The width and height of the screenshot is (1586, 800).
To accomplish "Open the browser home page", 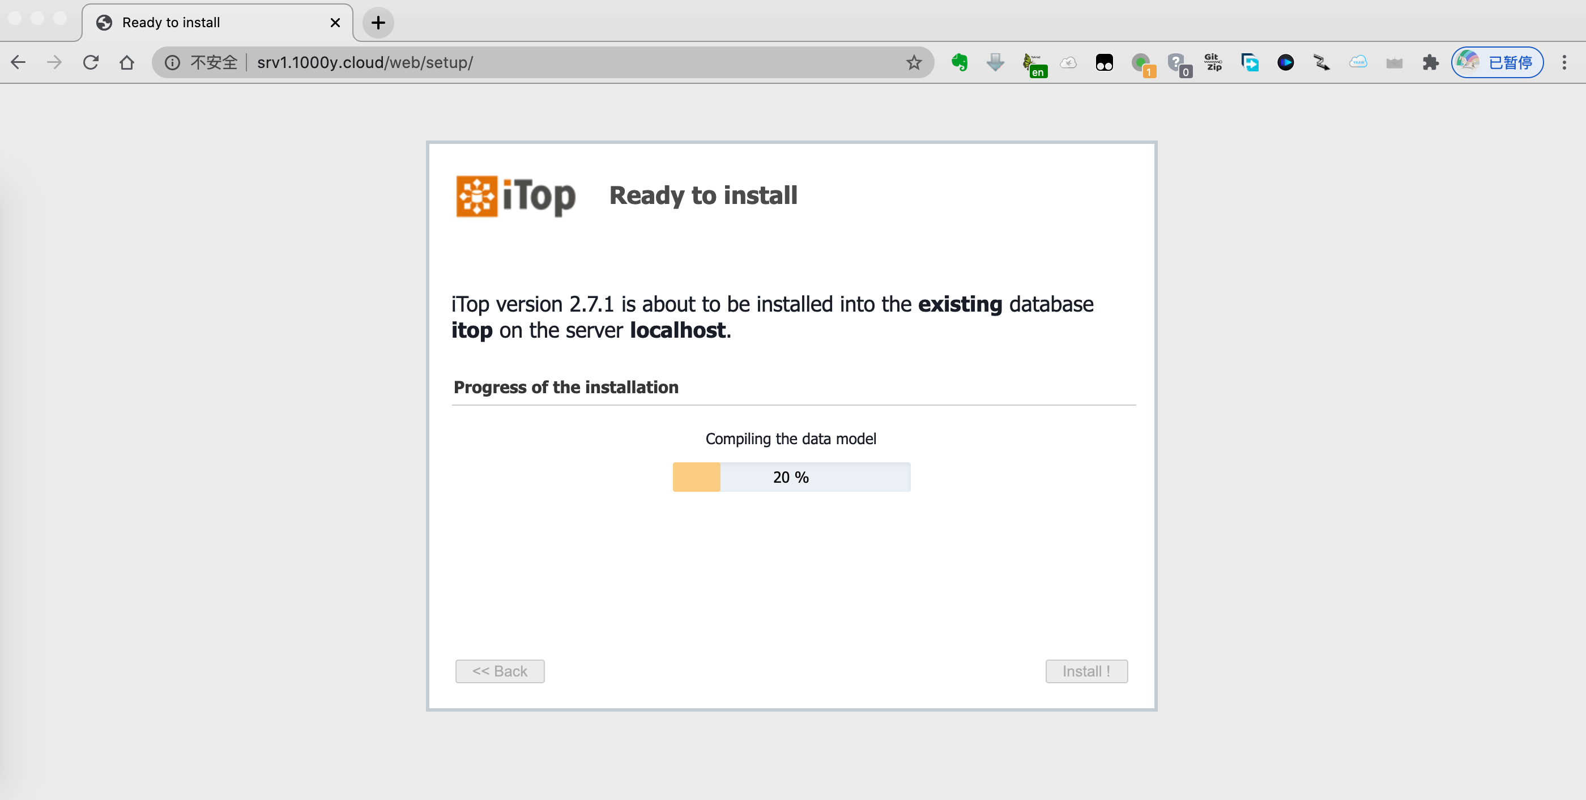I will [127, 62].
